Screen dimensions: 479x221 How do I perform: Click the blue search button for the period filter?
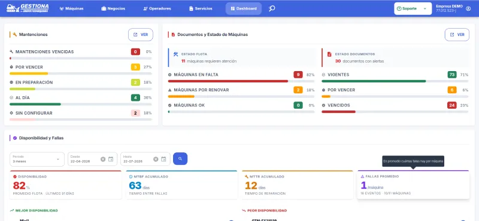click(180, 159)
